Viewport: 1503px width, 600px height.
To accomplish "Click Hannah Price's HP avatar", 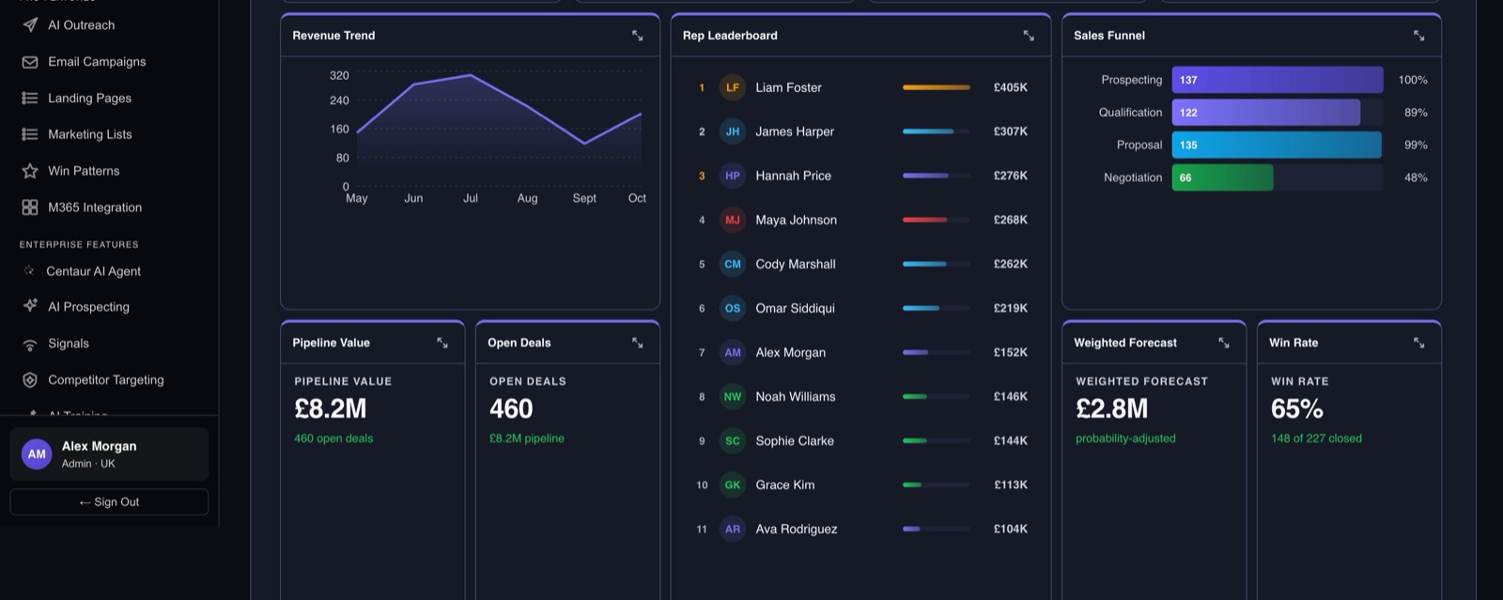I will (733, 176).
